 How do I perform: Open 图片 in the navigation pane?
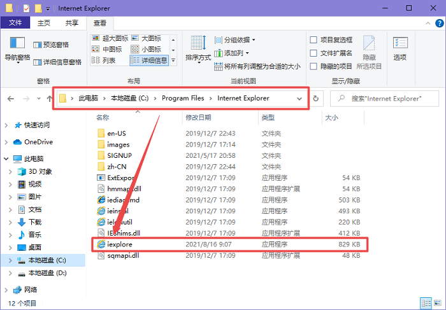(35, 197)
